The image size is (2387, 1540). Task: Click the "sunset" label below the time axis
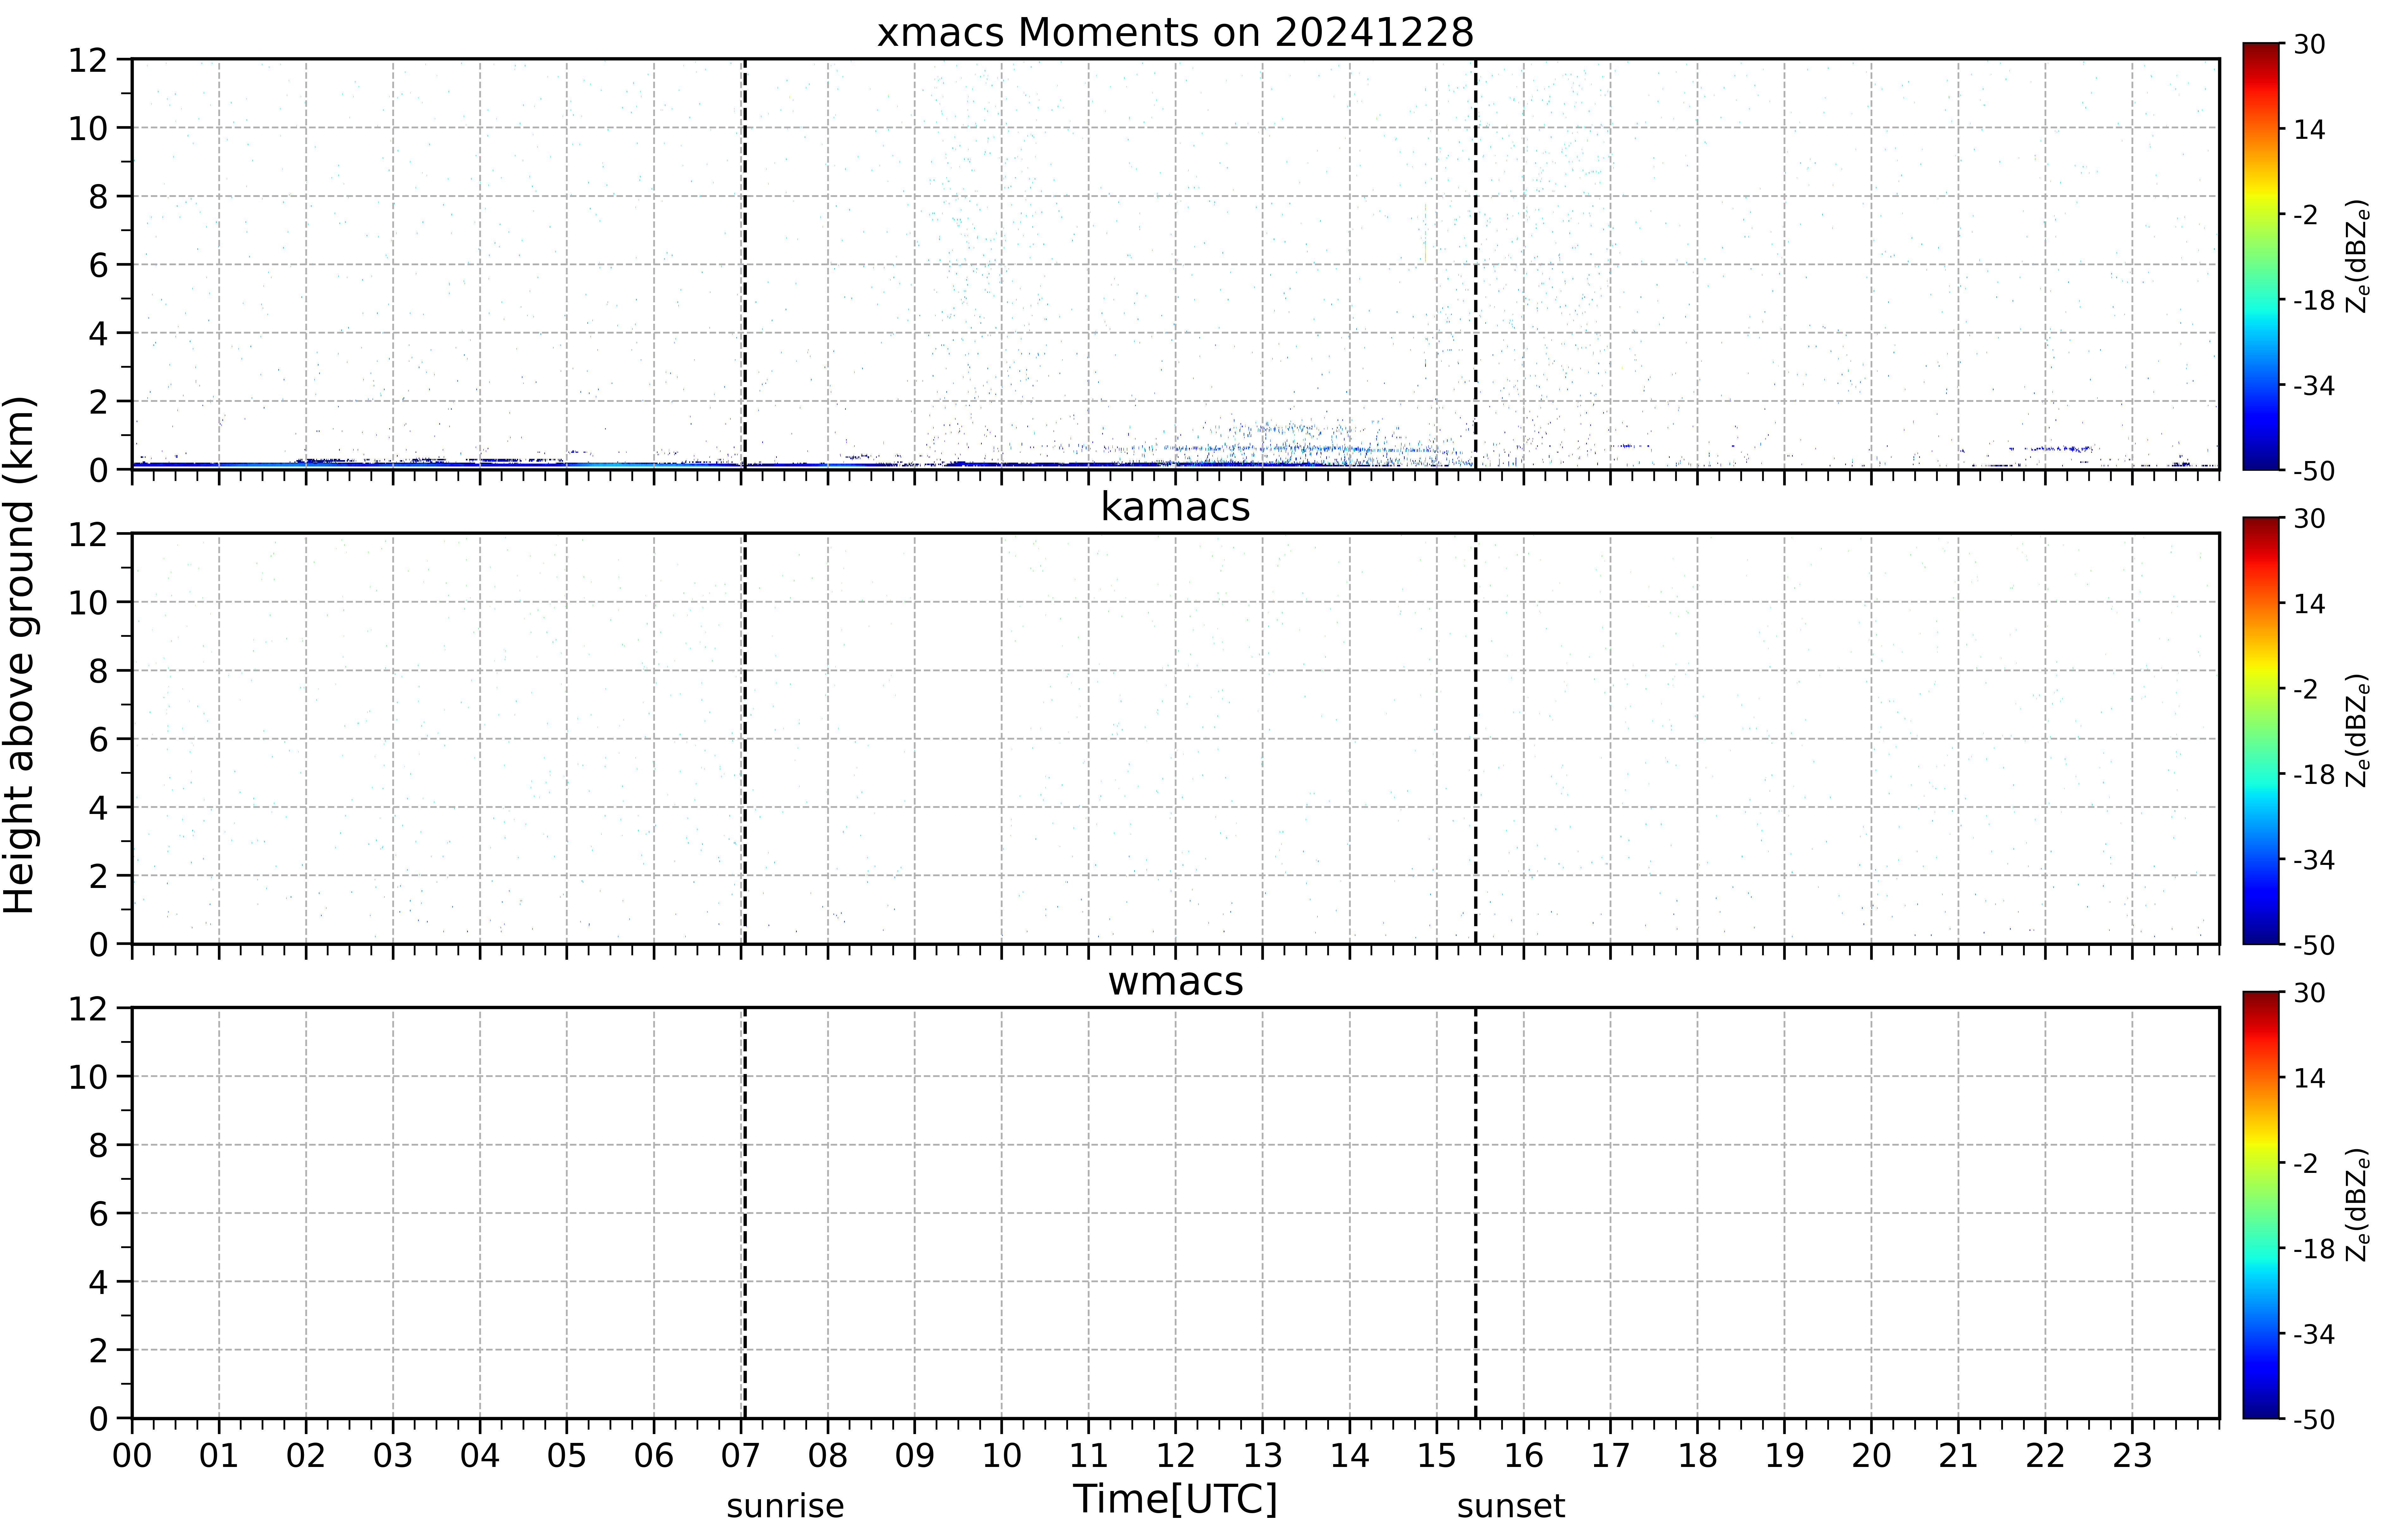point(1511,1506)
